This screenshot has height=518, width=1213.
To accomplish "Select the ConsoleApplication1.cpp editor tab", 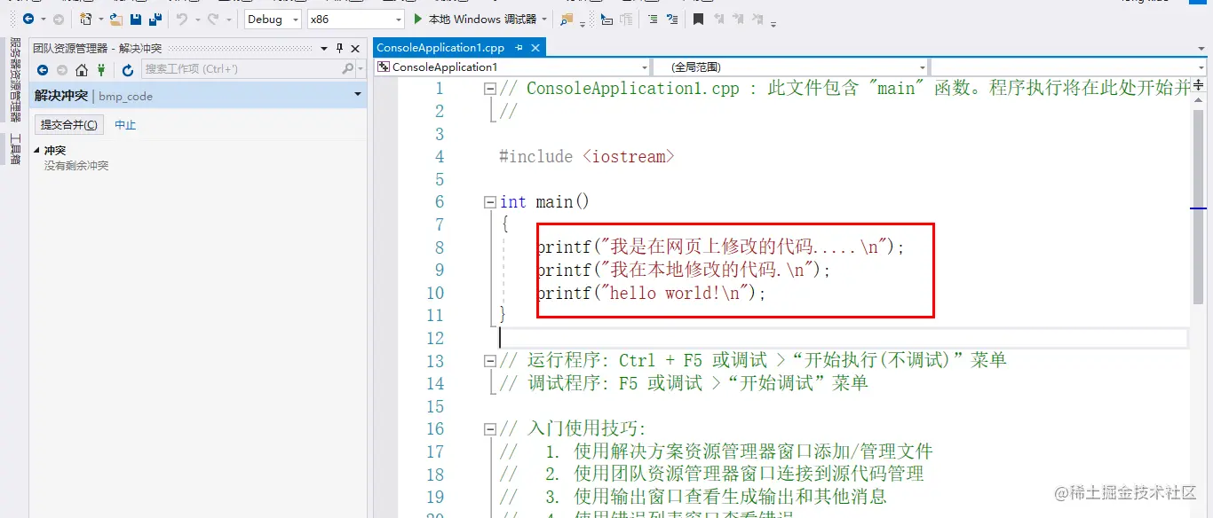I will click(x=440, y=48).
